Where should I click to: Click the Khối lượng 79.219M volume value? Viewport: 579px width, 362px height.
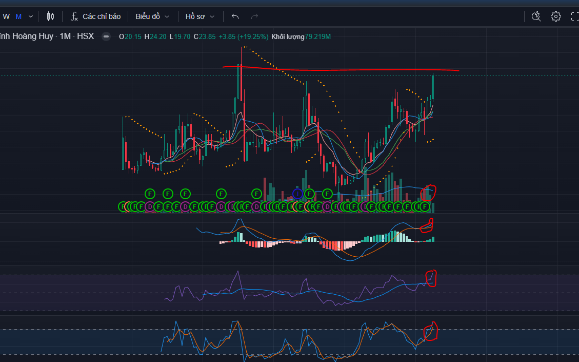(x=301, y=36)
